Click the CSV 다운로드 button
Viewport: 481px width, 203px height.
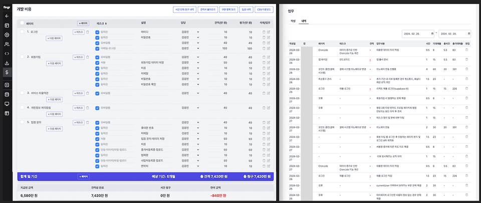[264, 10]
